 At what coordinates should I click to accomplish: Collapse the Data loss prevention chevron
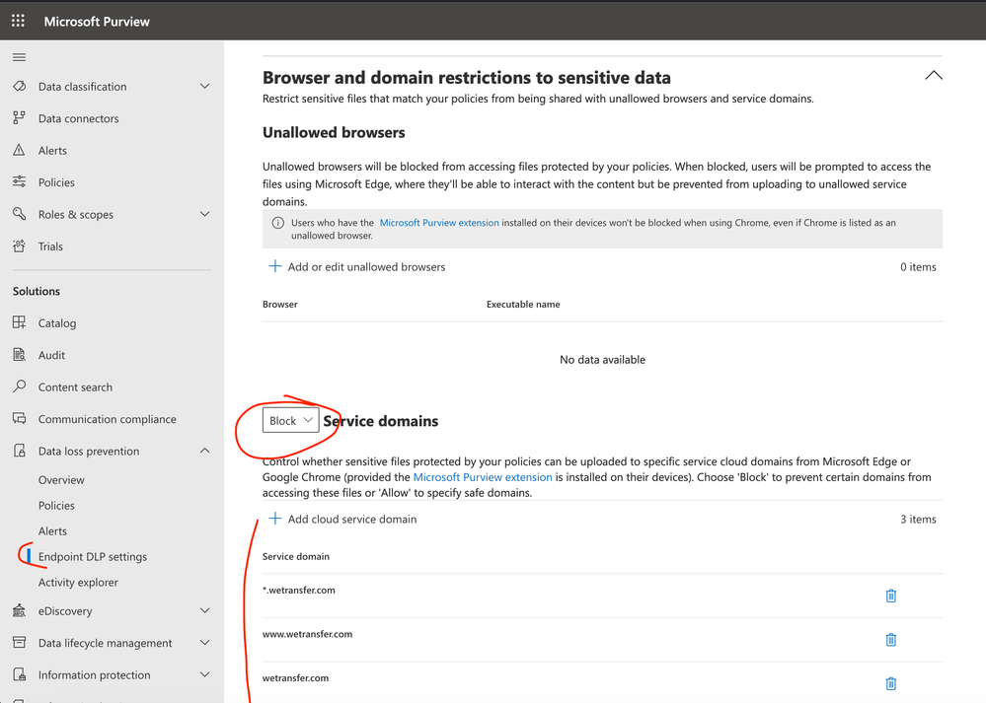click(204, 451)
